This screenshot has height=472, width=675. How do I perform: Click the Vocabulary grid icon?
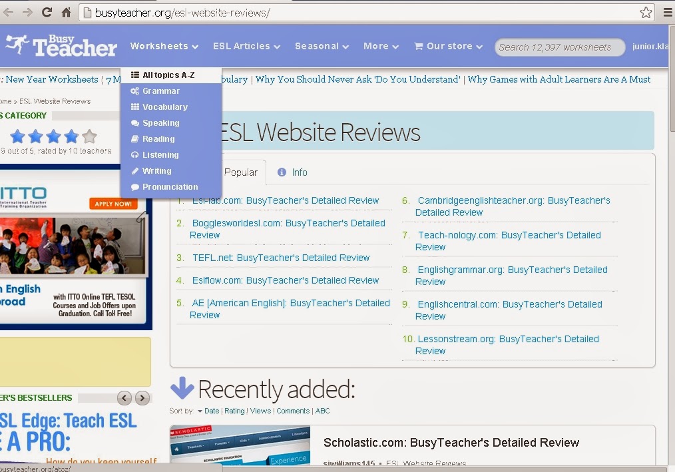[134, 107]
